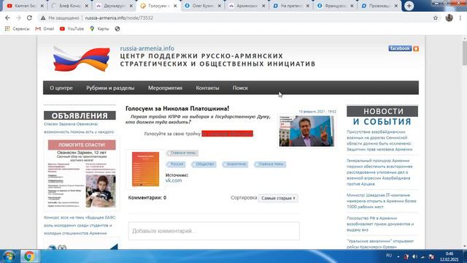Switch to the Блеф tab
This screenshot has width=467, height=263.
point(70,6)
